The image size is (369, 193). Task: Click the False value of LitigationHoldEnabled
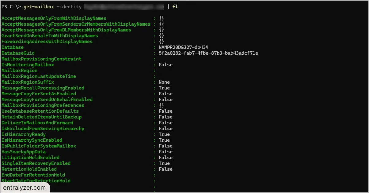(165, 158)
